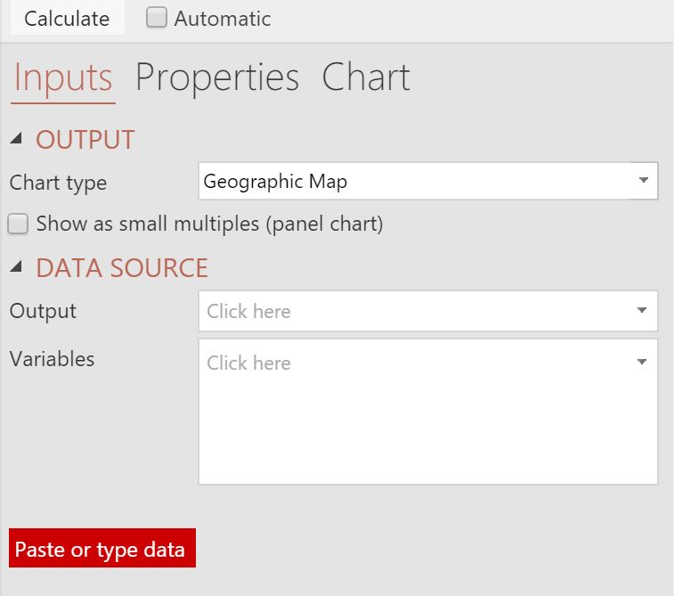Click the Automatic label text

click(223, 19)
